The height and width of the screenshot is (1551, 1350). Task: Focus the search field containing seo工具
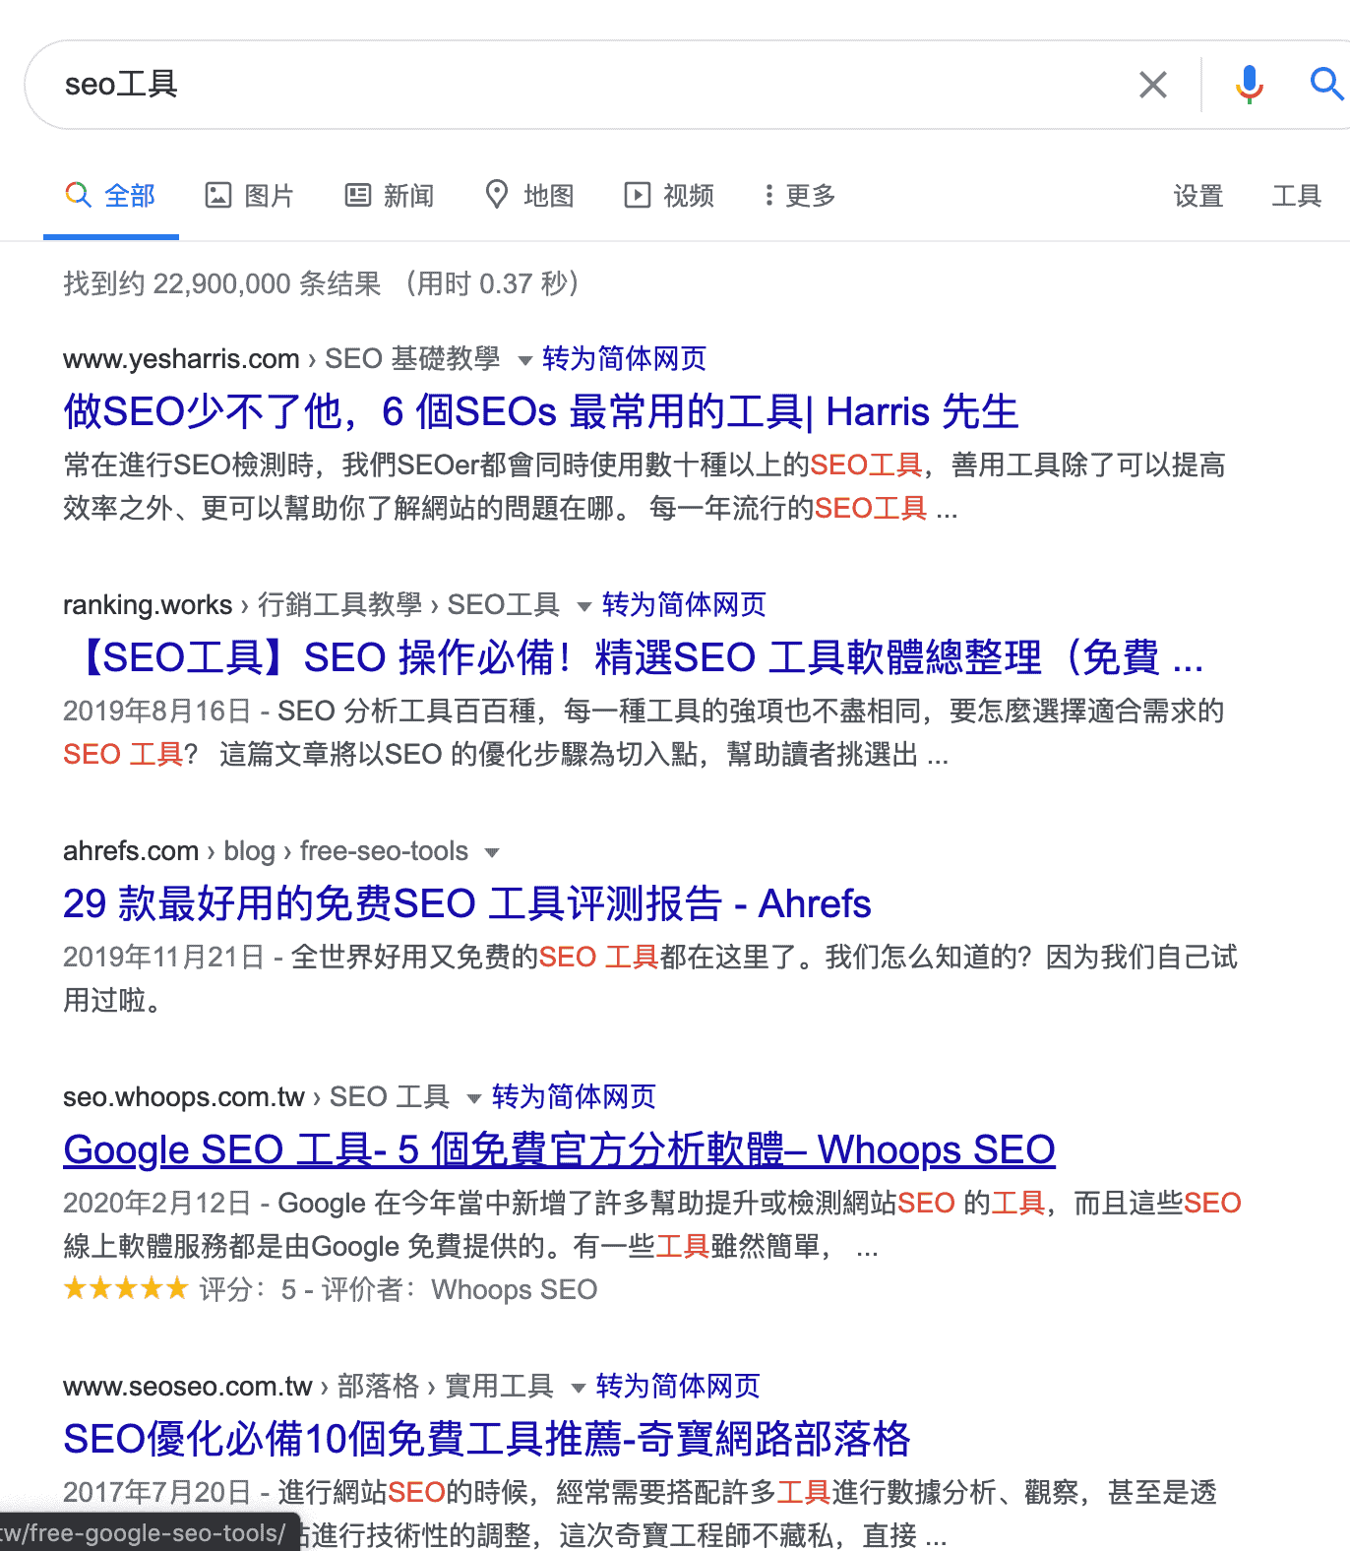[x=590, y=85]
